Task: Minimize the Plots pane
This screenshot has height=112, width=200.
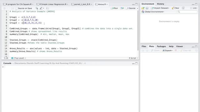Action: click(193, 47)
